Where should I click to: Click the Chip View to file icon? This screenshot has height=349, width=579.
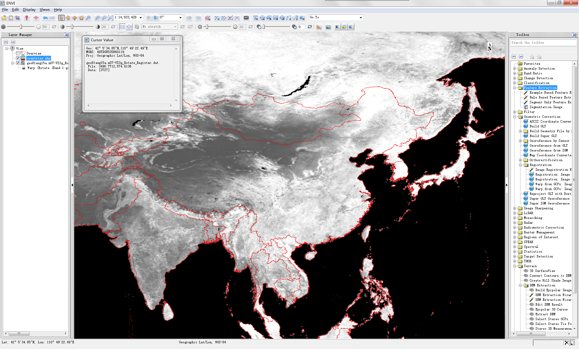(17, 18)
